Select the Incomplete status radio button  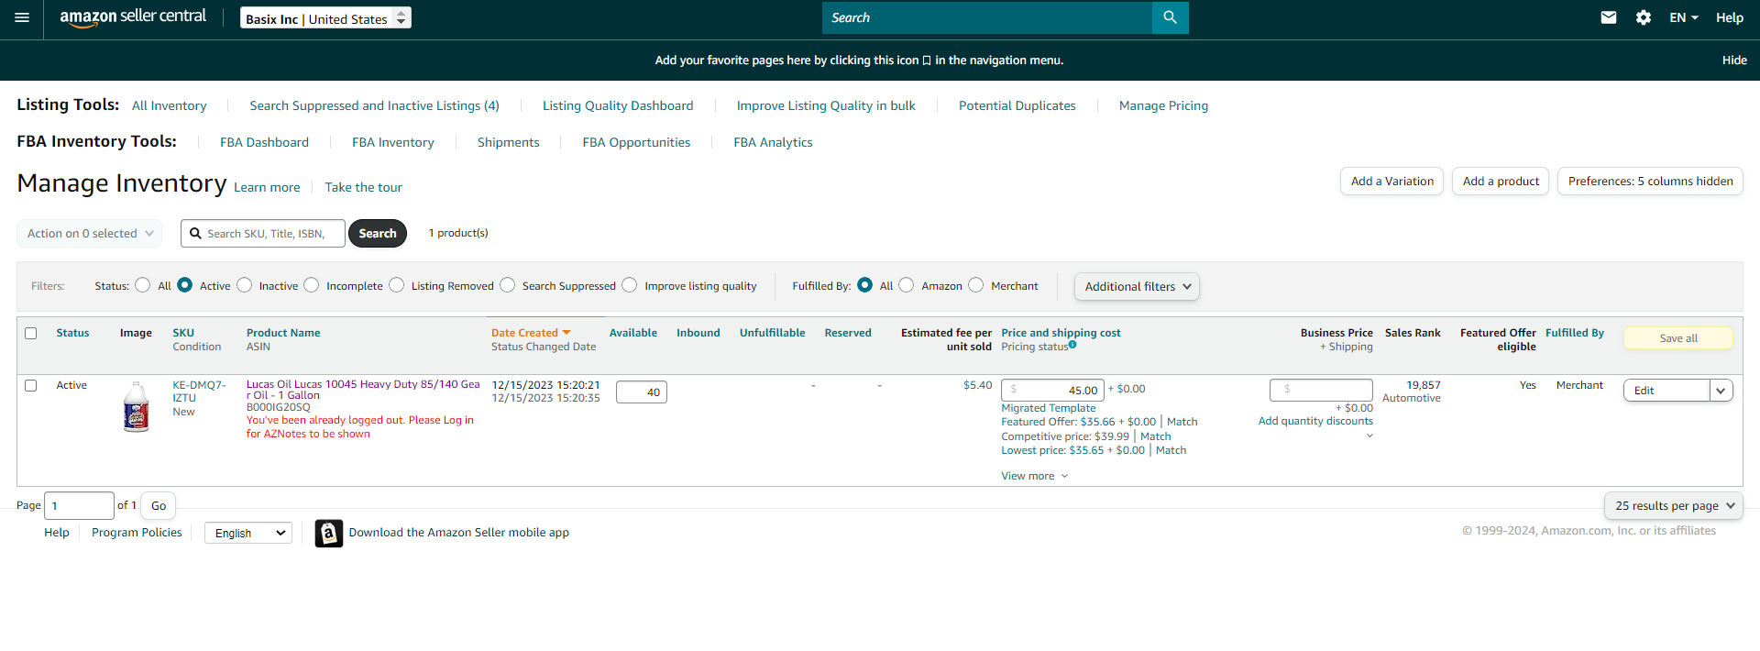point(312,285)
